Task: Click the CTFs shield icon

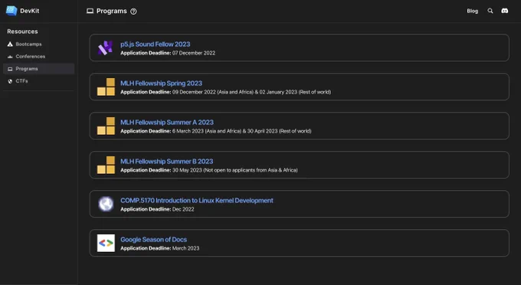Action: click(x=10, y=81)
